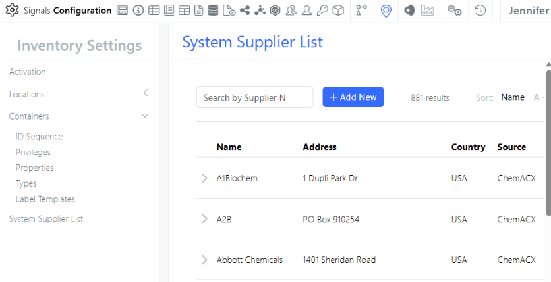Click the factory icon in toolbar
Screen dimensions: 551x282
(428, 11)
